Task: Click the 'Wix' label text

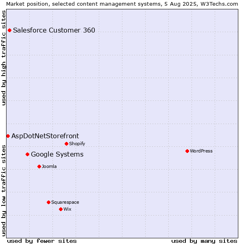Action: tap(68, 209)
